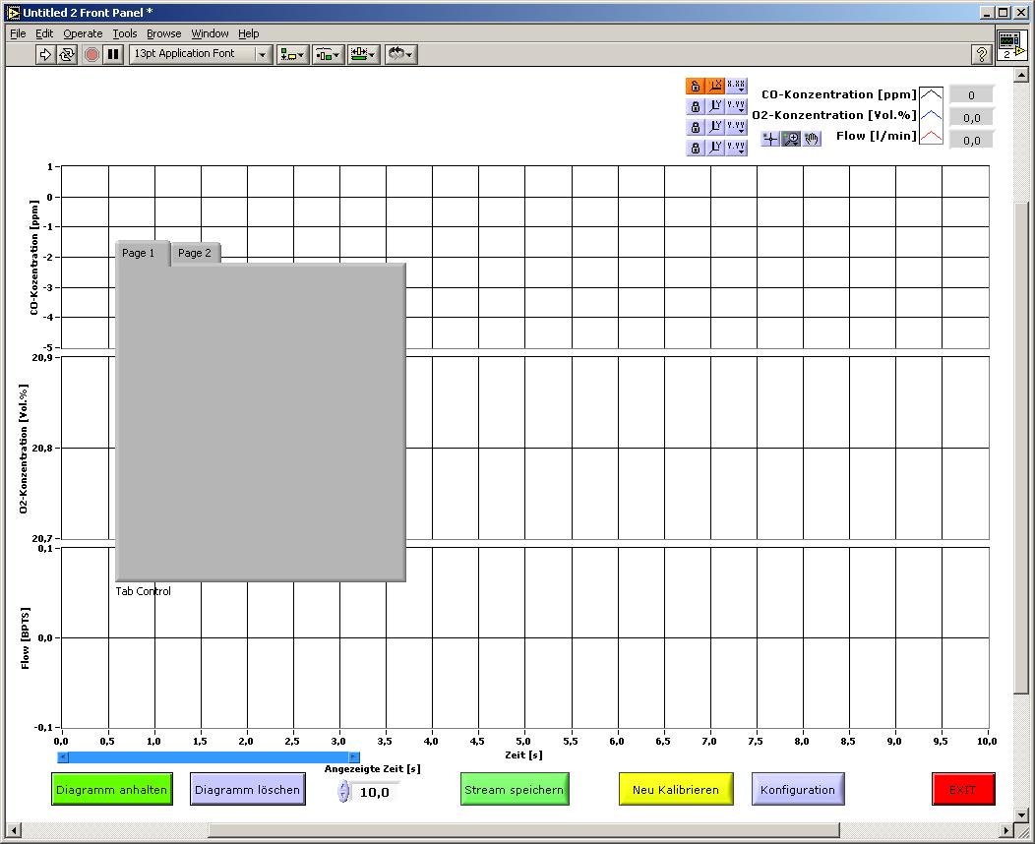Click the Angezeigte Zeit value field 10,0
The height and width of the screenshot is (844, 1035).
[x=375, y=792]
